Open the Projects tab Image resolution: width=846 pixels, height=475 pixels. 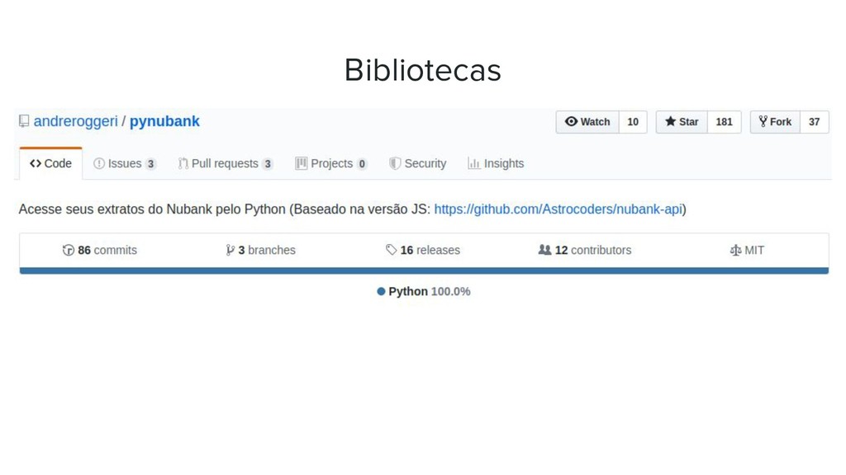tap(331, 164)
